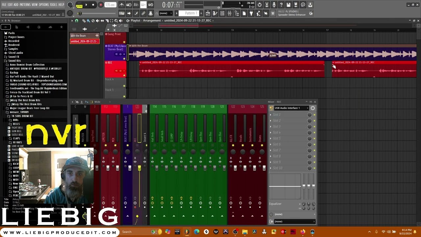Open the VIEW menu
The height and width of the screenshot is (237, 421).
pos(35,5)
